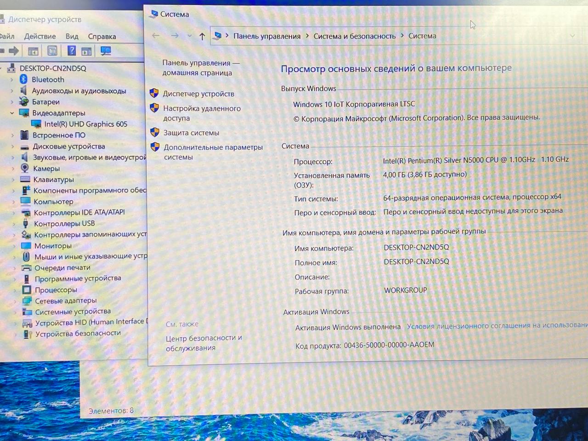This screenshot has width=588, height=441.
Task: Click the Properties toolbar icon in Device Manager
Action: [x=52, y=51]
